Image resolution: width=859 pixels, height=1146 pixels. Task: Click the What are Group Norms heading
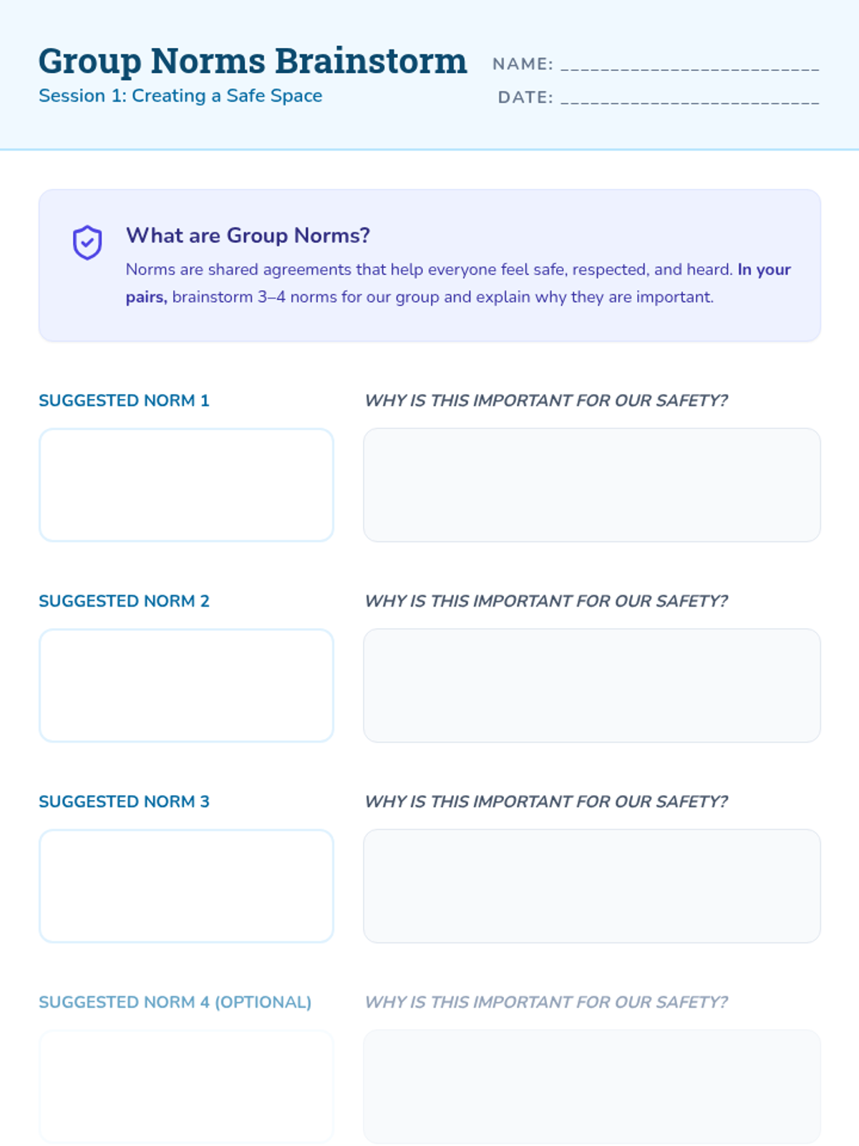(248, 235)
